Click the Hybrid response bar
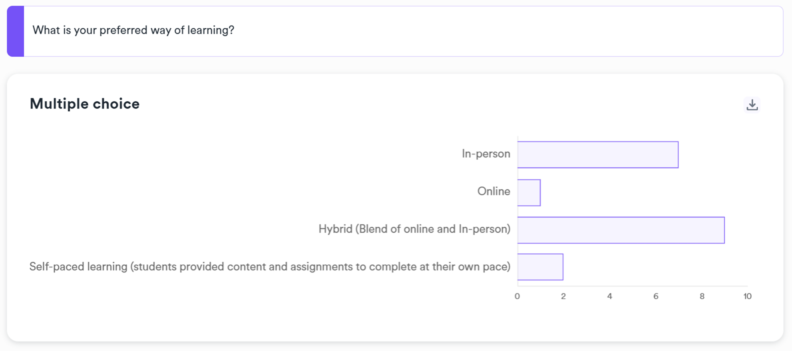792x351 pixels. click(x=621, y=230)
